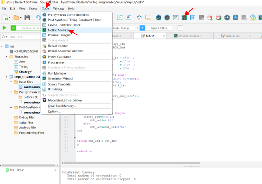Screen dimensions: 262x184
Task: Select Device Constraint Editor menu entry
Action: click(x=77, y=25)
